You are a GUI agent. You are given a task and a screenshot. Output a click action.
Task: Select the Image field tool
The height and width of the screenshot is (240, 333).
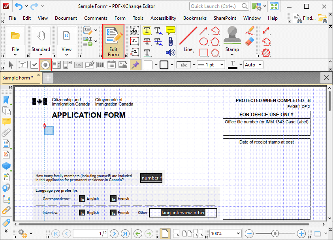click(123, 64)
